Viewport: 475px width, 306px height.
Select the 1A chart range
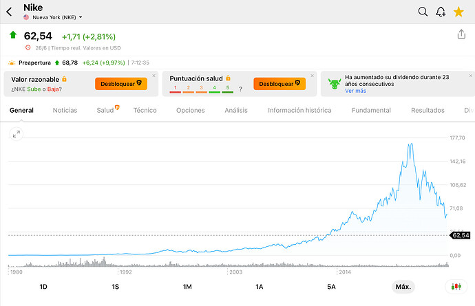(x=260, y=287)
